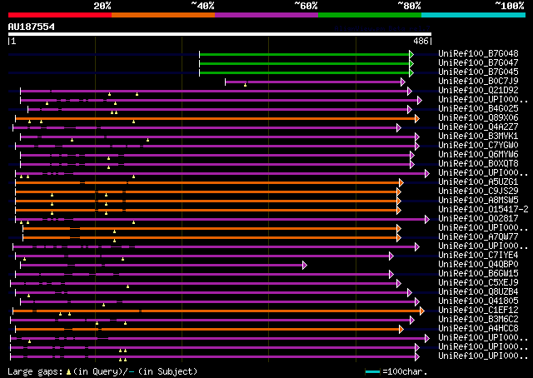The width and height of the screenshot is (533, 378).
Task: Click the cyan 100char scale bar in legend
Action: click(x=372, y=371)
